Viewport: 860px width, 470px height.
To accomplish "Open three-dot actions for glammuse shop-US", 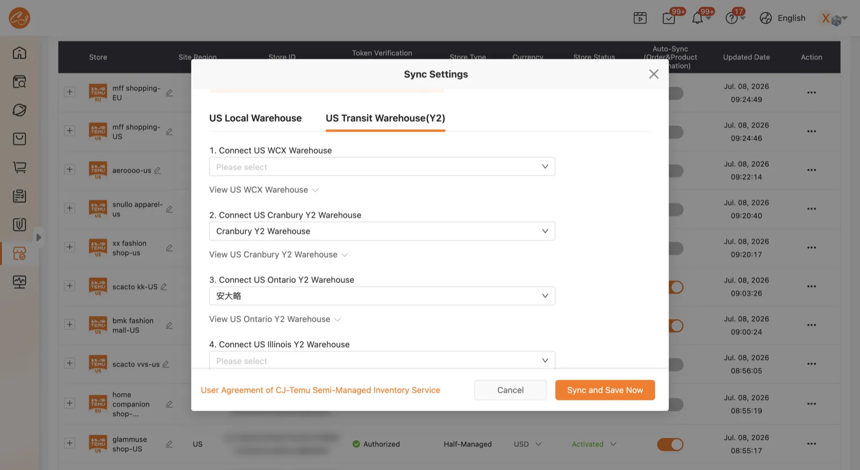I will tap(812, 444).
